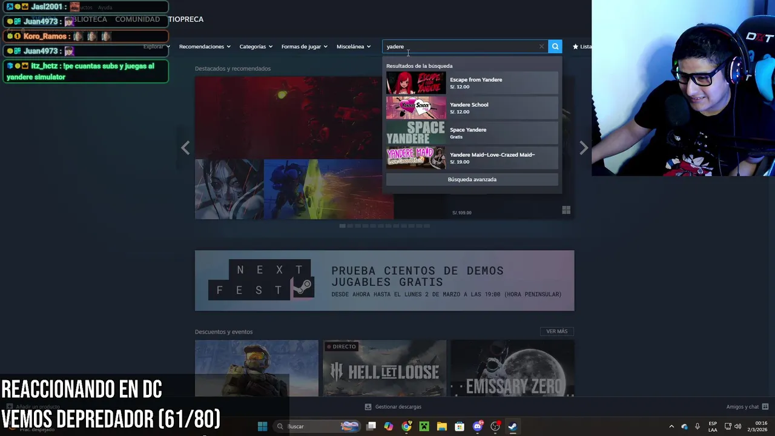Open Google Chrome from the taskbar
The width and height of the screenshot is (775, 436).
point(406,426)
